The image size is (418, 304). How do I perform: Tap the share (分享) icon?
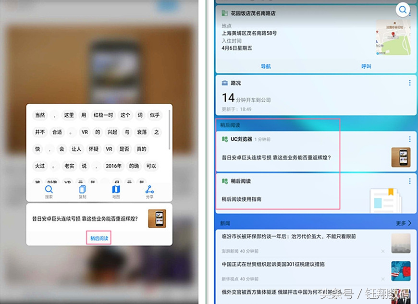pyautogui.click(x=149, y=190)
